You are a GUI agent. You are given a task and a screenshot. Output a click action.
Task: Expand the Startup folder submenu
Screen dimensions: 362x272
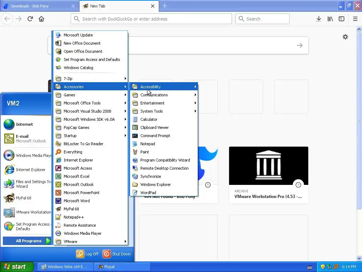[90, 136]
